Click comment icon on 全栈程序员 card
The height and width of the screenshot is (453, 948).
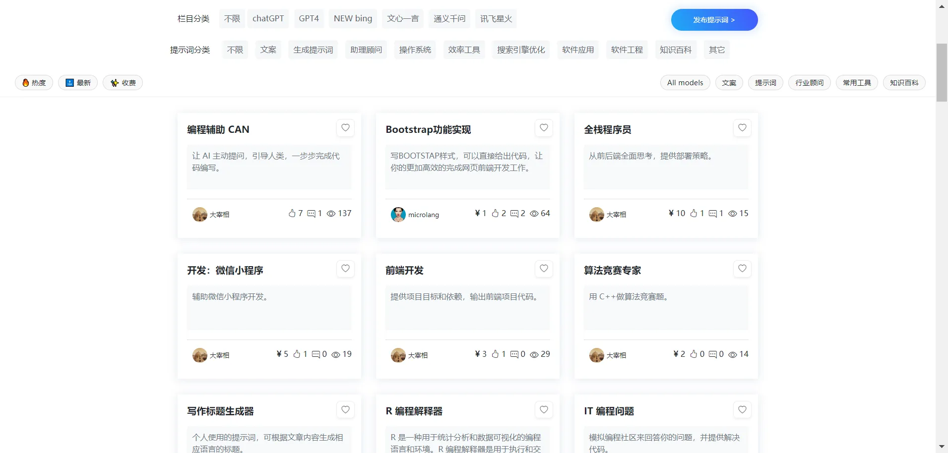(713, 214)
